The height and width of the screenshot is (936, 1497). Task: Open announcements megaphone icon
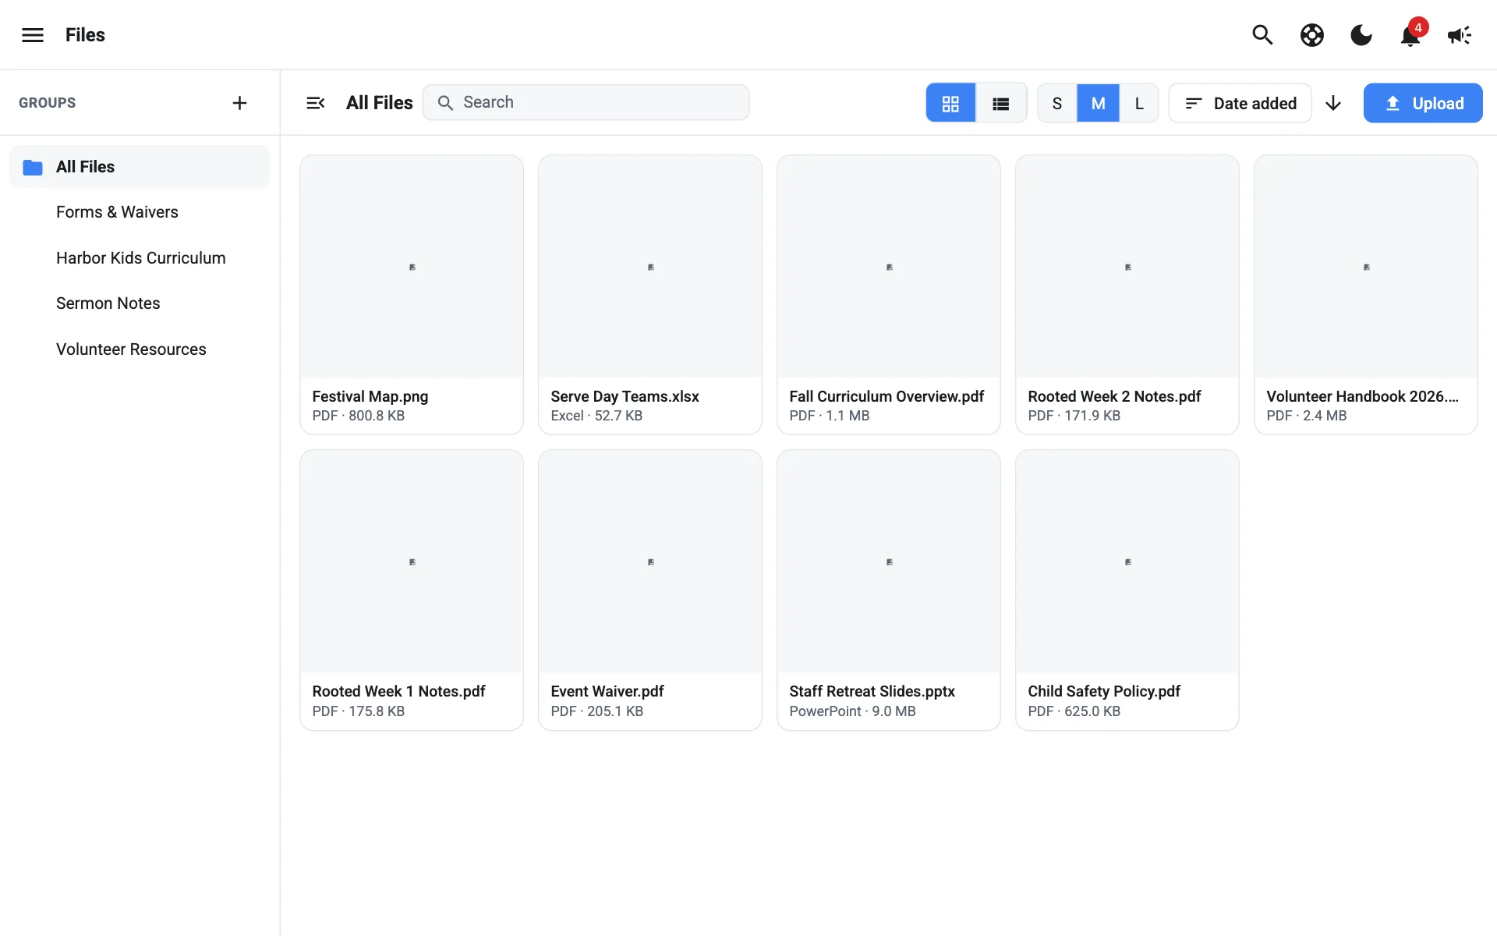coord(1460,35)
